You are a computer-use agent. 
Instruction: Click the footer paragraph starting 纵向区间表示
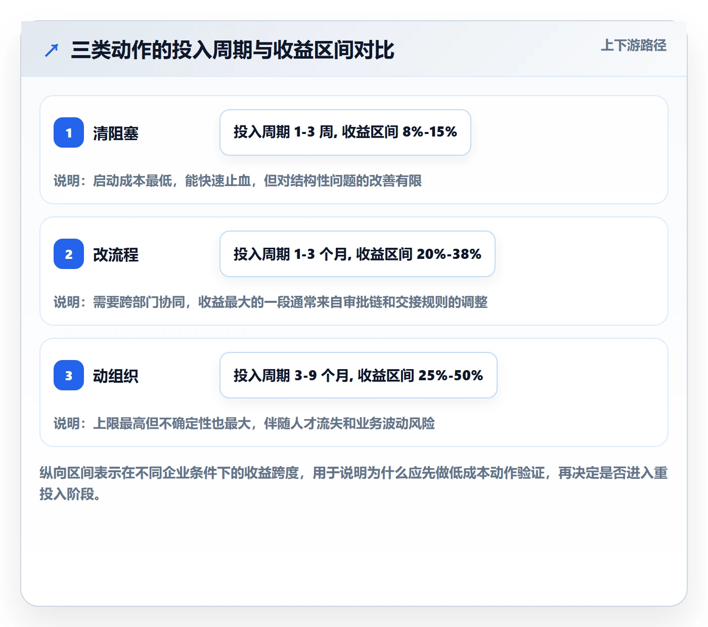point(354,483)
